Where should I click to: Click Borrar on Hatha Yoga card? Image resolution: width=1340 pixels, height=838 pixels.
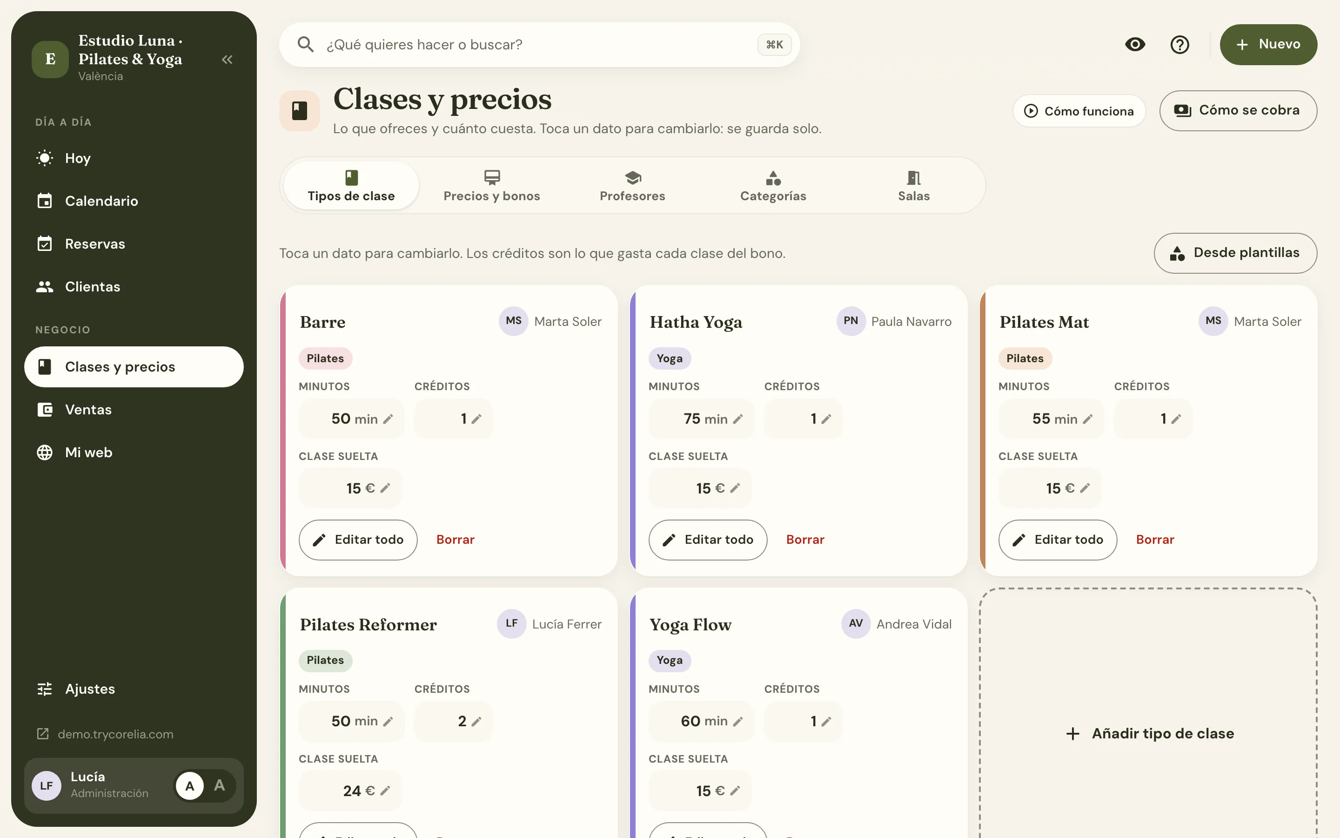pyautogui.click(x=805, y=540)
